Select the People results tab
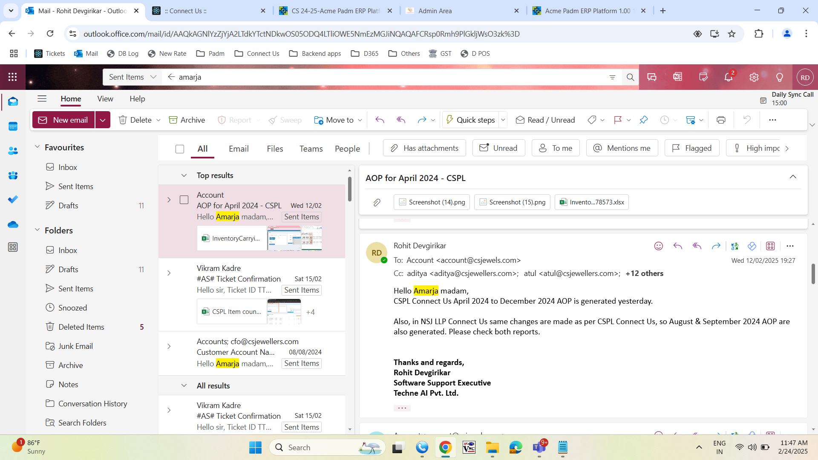Screen dimensions: 818x460 347,149
